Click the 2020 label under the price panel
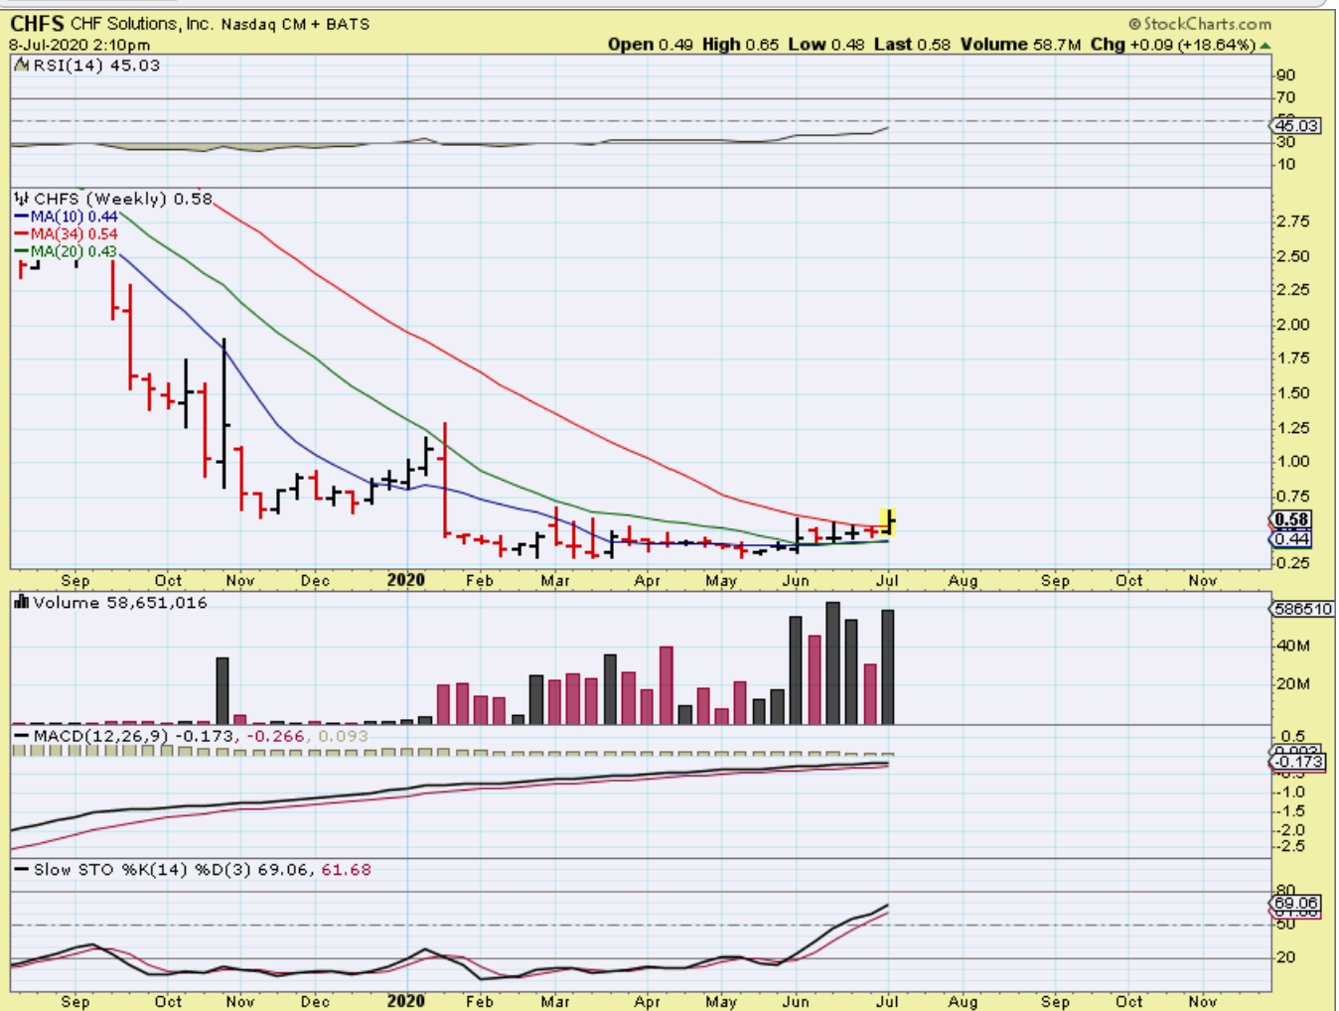 (406, 580)
